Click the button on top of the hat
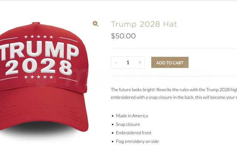Viewport: 237px width, 148px height. click(x=36, y=23)
